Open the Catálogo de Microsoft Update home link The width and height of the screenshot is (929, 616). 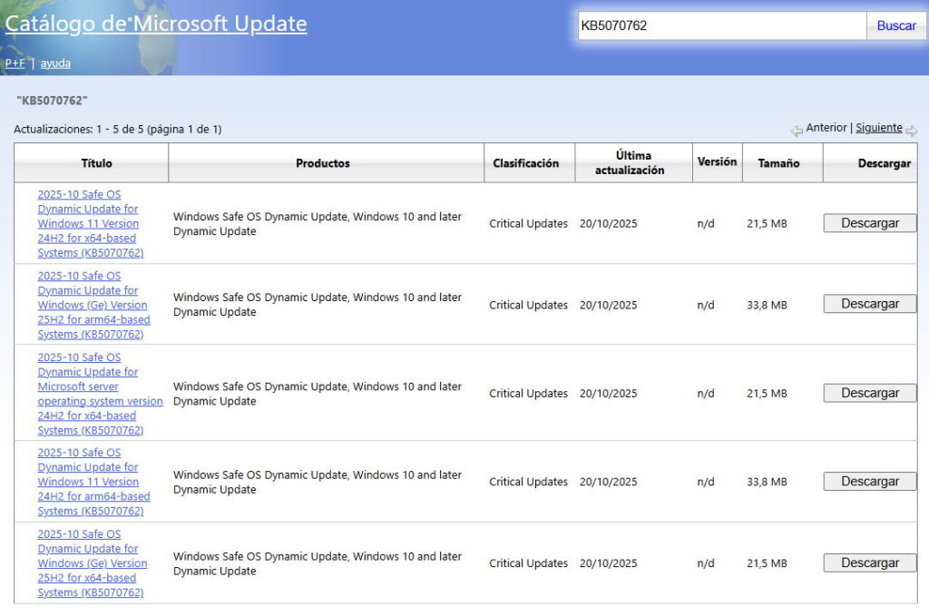point(156,24)
